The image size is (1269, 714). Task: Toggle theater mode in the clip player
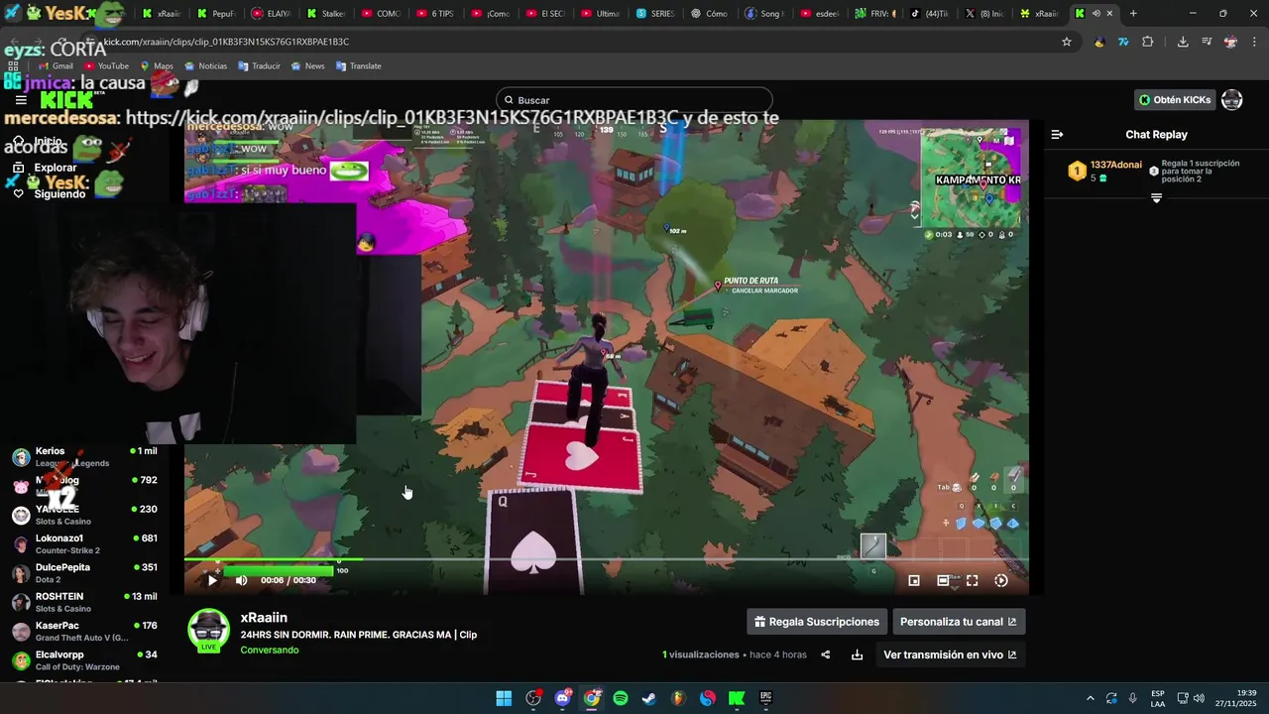tap(943, 581)
